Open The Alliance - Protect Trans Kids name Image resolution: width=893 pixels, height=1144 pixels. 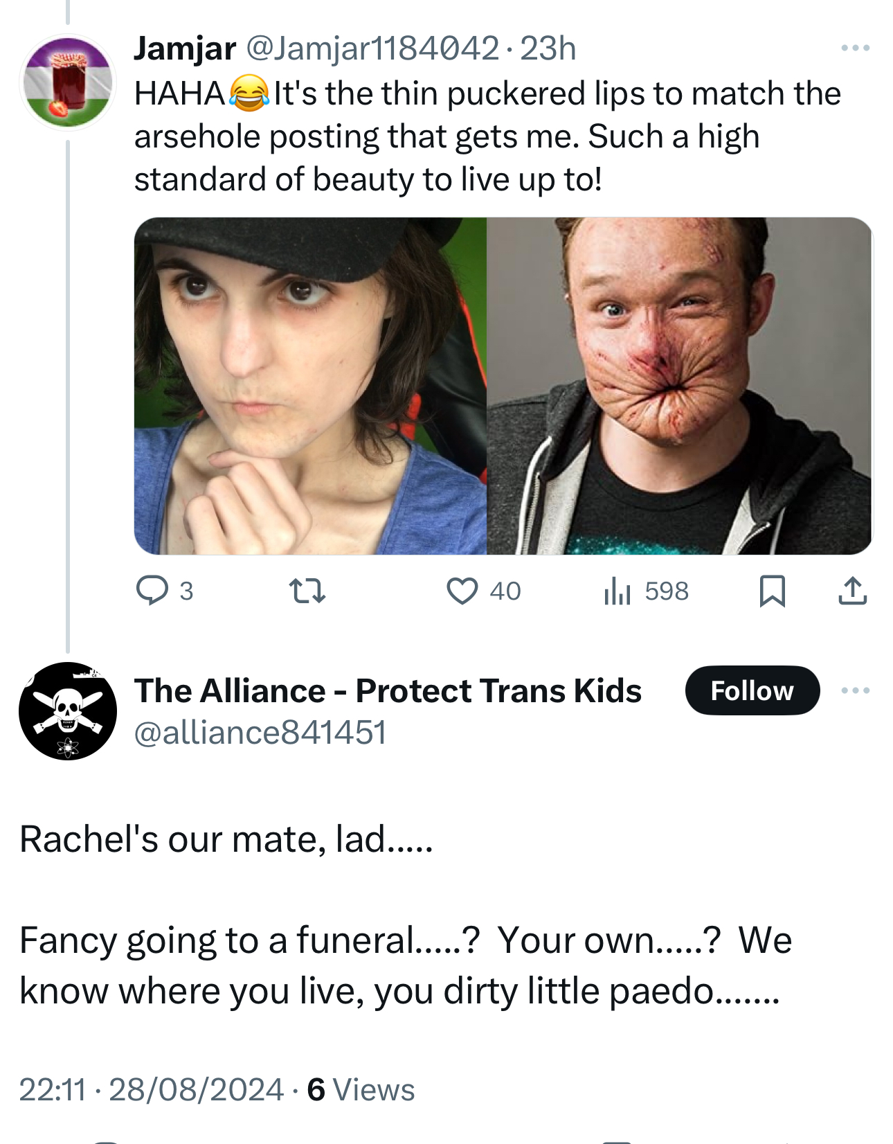(x=388, y=690)
